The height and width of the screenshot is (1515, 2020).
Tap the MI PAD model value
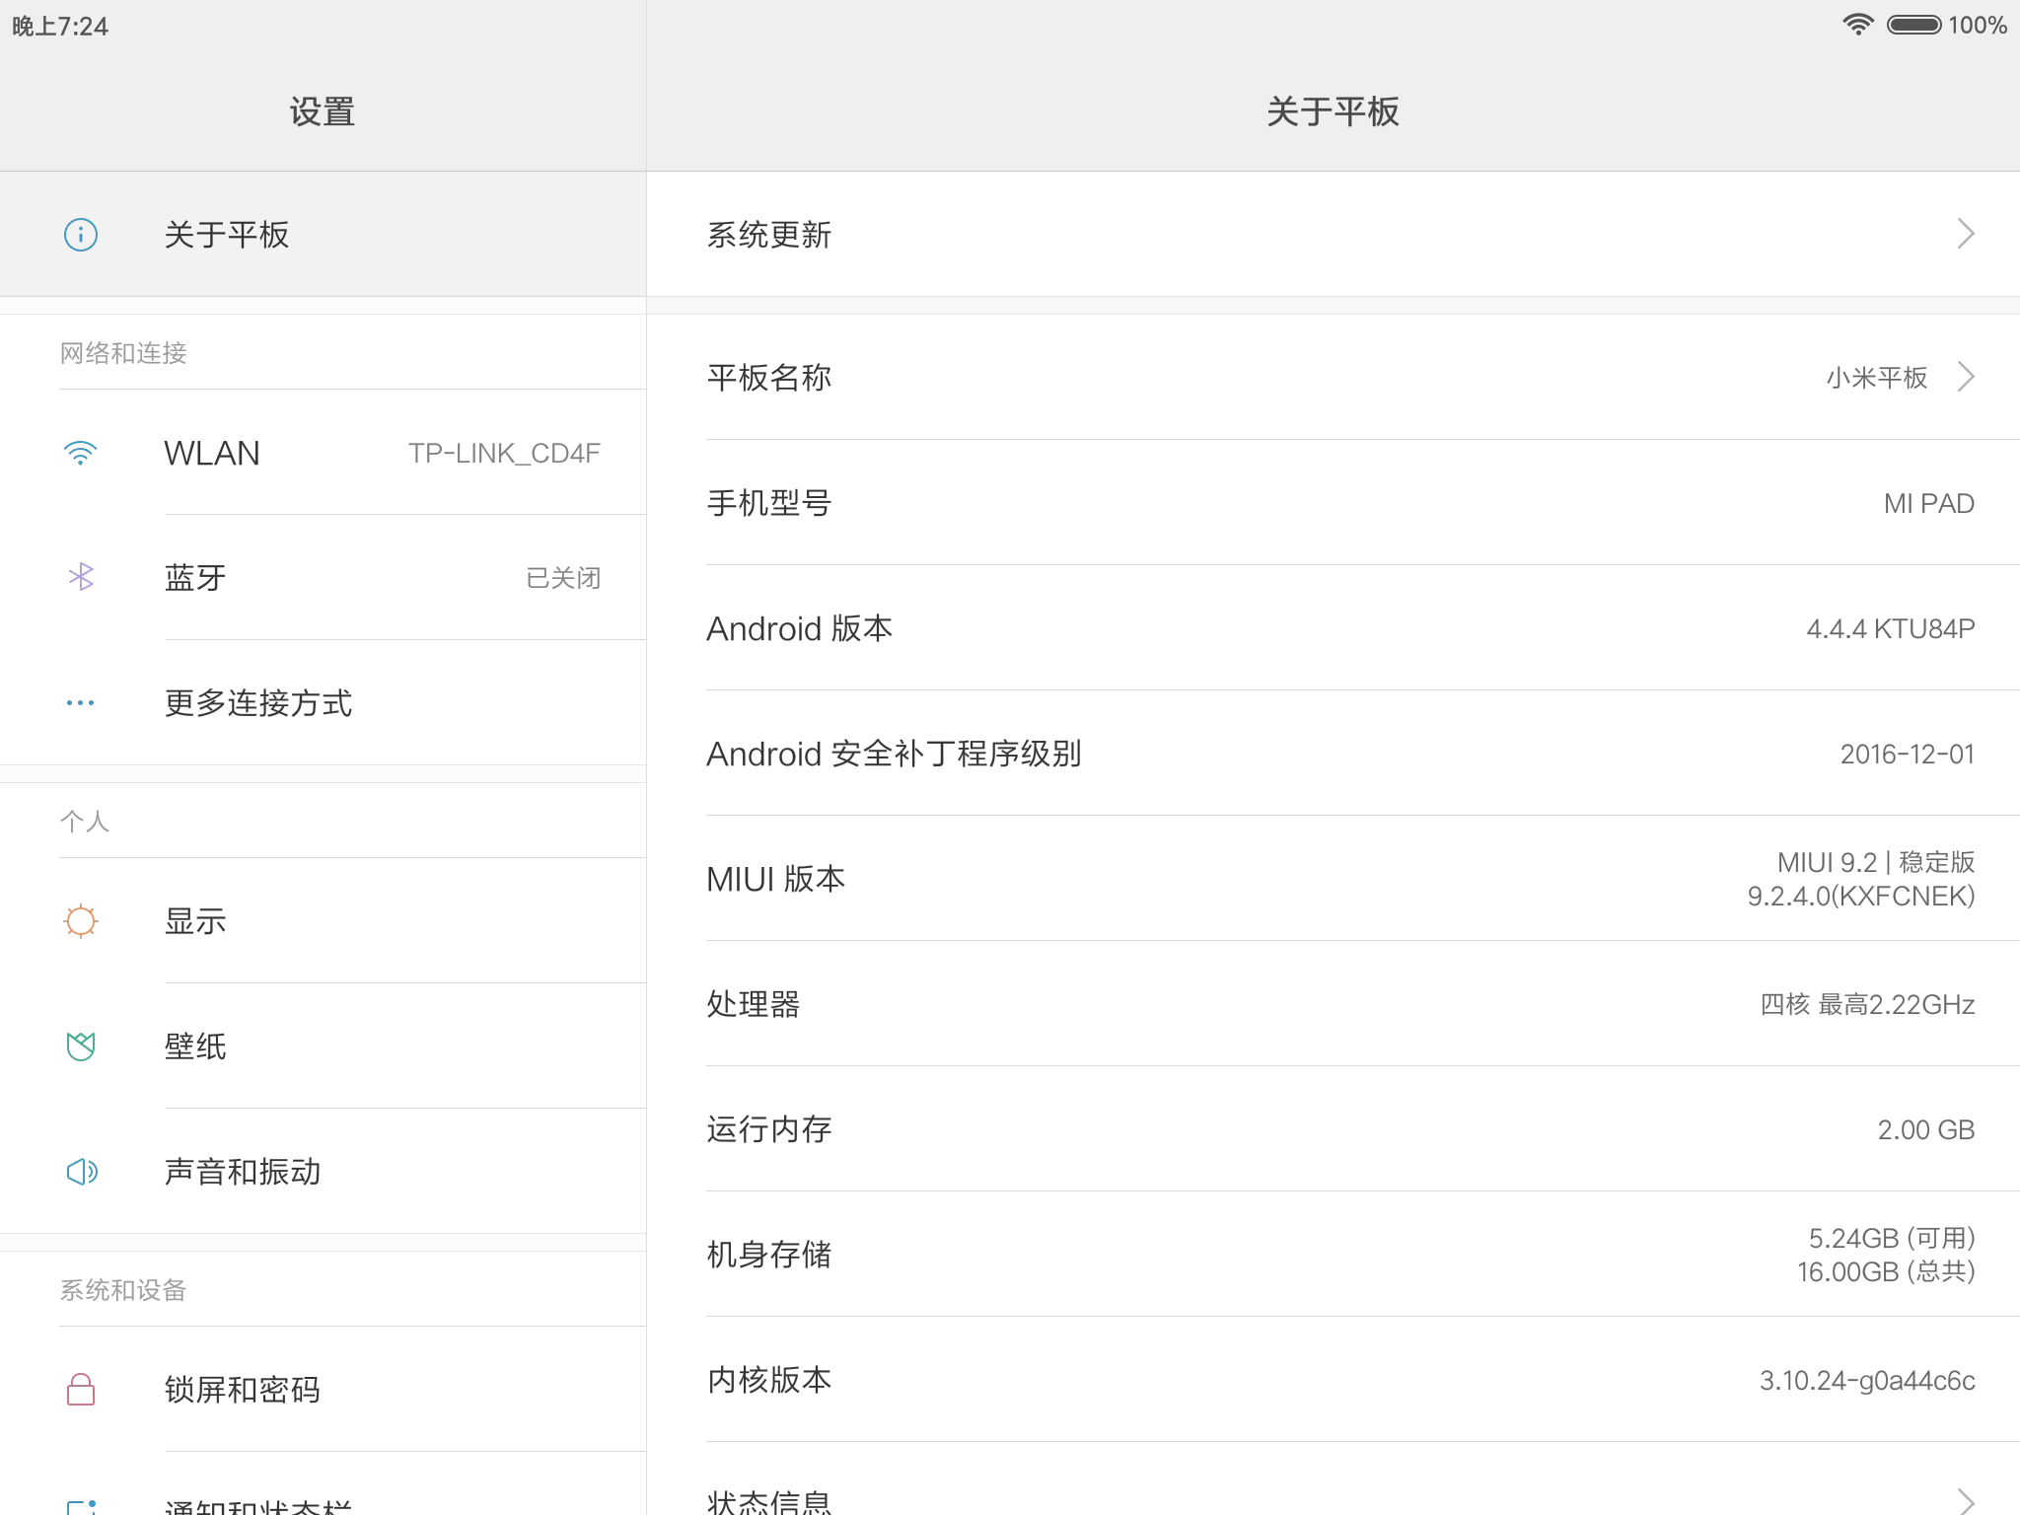(x=1928, y=503)
